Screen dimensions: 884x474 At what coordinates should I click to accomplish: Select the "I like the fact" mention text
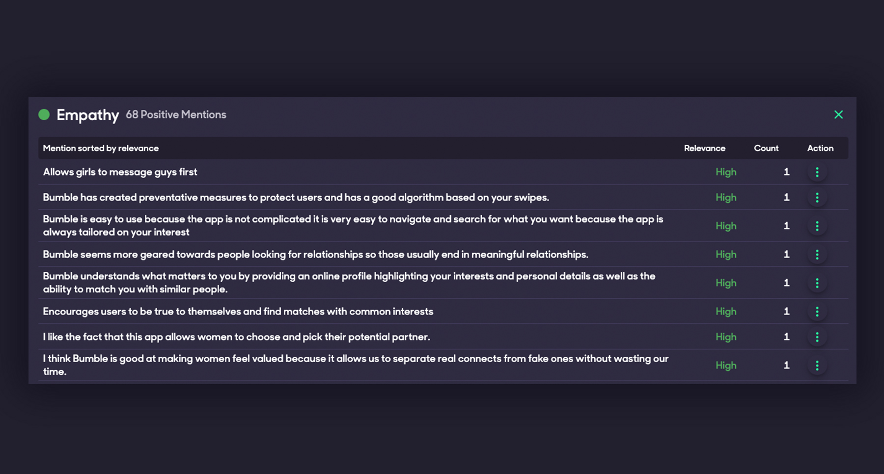coord(236,337)
